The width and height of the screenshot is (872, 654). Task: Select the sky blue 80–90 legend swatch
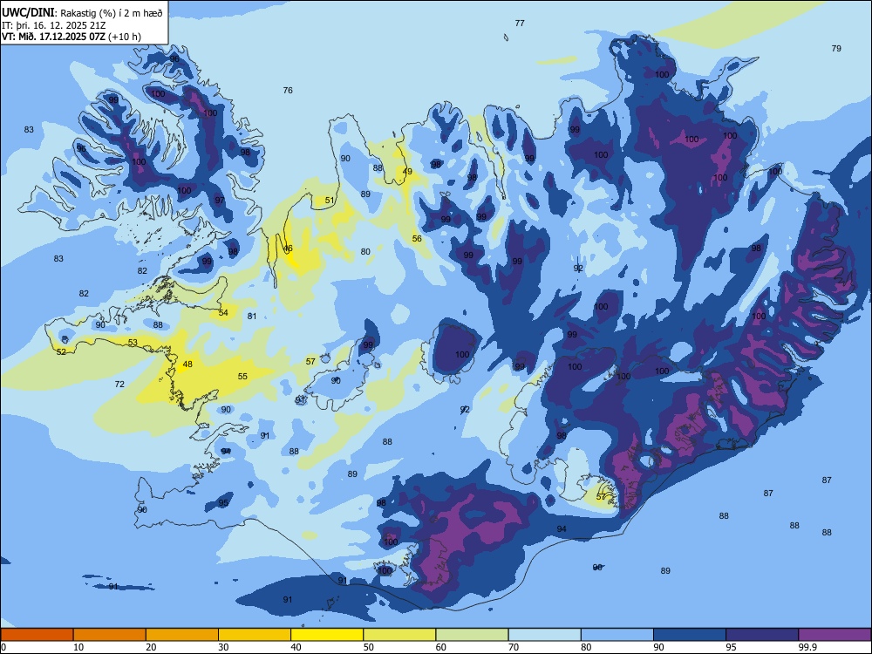tap(617, 635)
